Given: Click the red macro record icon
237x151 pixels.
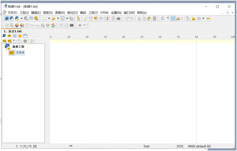Looking at the screenshot, I should tap(80, 26).
